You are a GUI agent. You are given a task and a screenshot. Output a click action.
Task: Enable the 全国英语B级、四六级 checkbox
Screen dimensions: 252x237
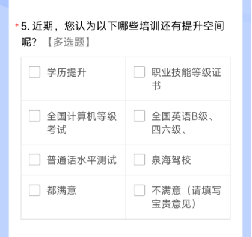click(x=139, y=116)
